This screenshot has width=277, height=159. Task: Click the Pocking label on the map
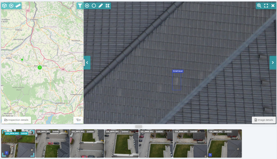point(19,30)
